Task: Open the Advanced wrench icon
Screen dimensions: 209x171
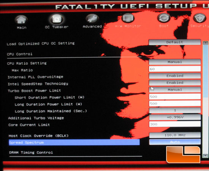Action: point(92,19)
